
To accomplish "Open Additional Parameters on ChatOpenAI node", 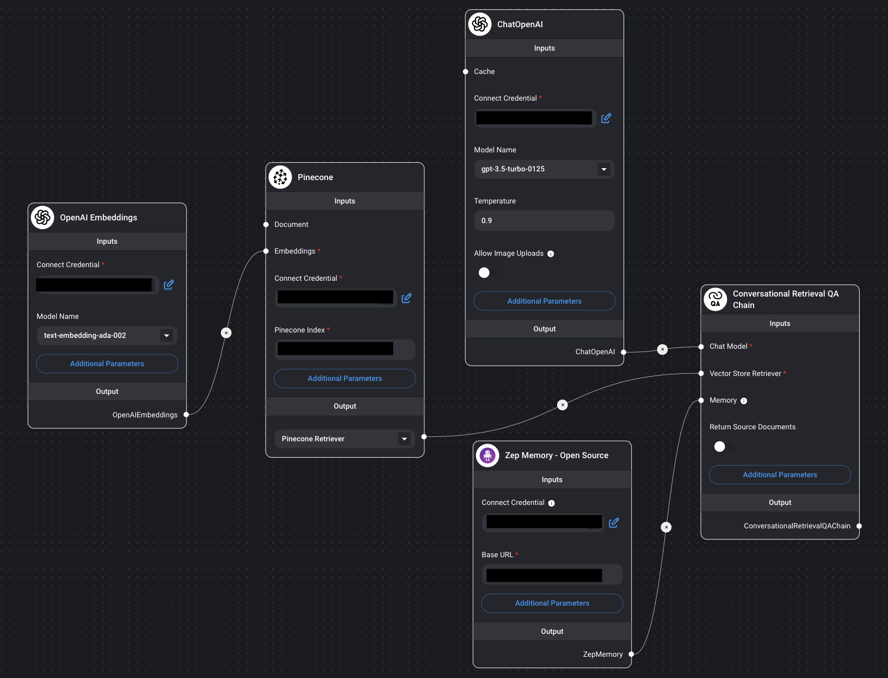I will [x=544, y=301].
